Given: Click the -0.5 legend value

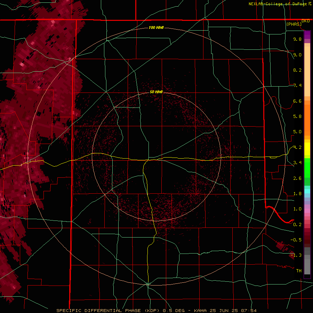Looking at the screenshot, I should click(x=296, y=240).
